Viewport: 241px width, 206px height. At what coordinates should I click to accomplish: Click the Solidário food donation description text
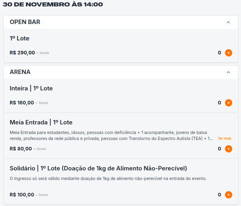[x=108, y=178]
